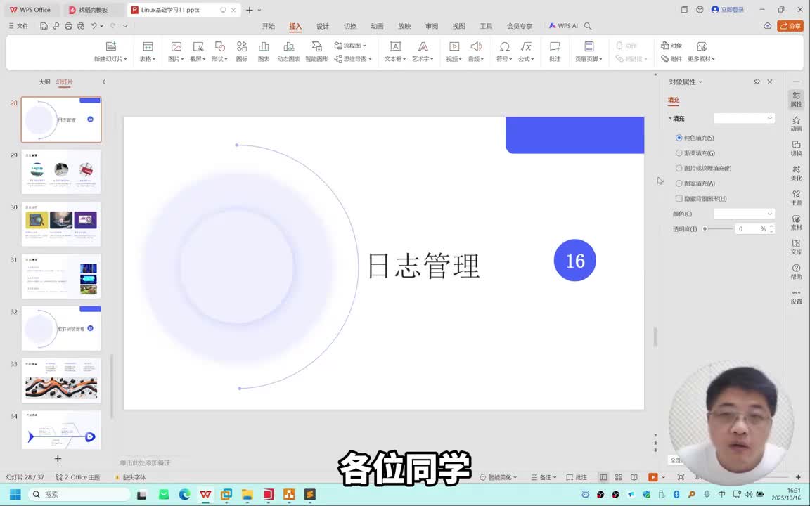
Task: Collapse the 填充 section triangle
Action: [671, 118]
